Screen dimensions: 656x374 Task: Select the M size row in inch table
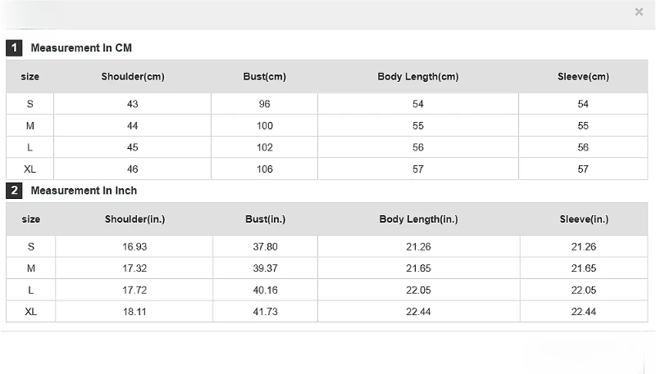(x=326, y=268)
